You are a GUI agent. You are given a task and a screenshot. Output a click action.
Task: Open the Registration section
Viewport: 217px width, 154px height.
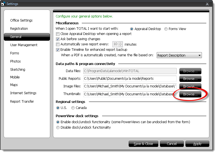19,28
